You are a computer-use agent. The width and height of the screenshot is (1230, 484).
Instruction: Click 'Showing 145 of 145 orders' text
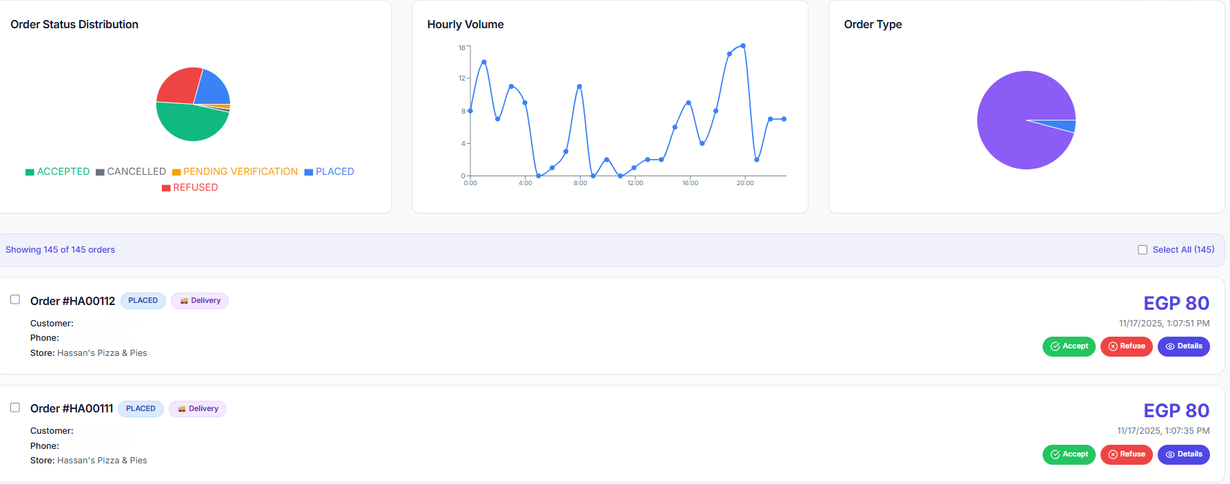60,250
